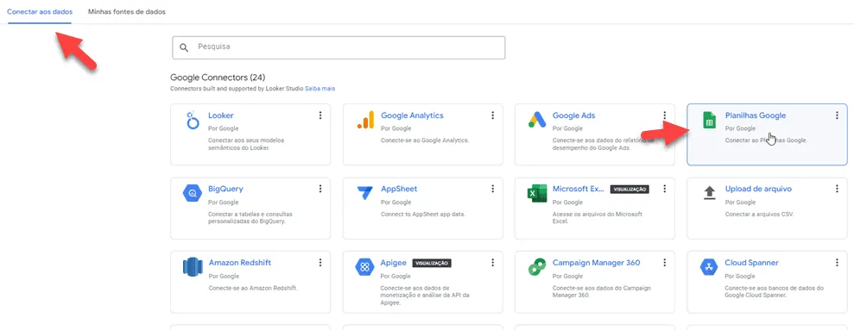Click the Apigee connector title
The width and height of the screenshot is (854, 330).
point(393,263)
